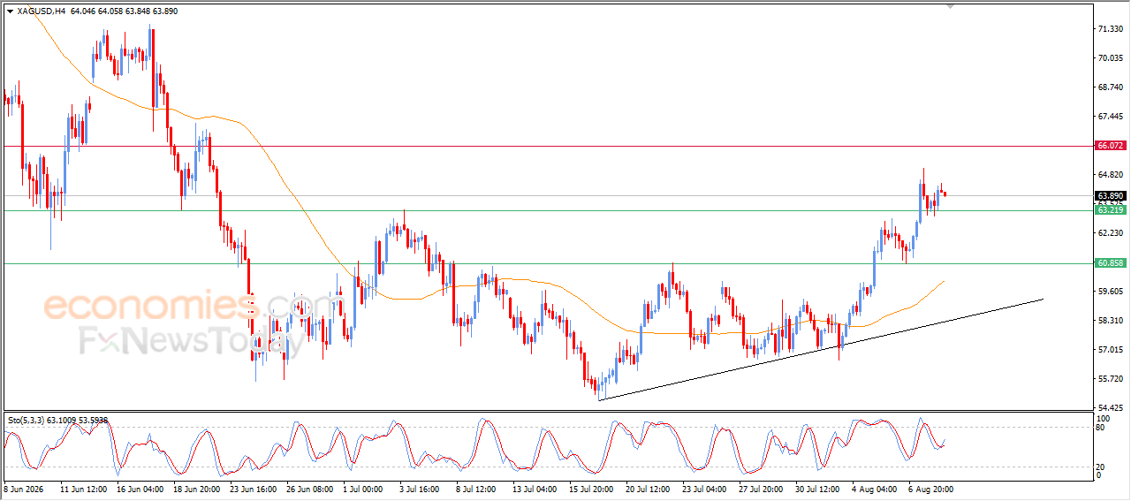The image size is (1131, 501).
Task: Click the 71.330 price axis value
Action: pyautogui.click(x=1110, y=29)
